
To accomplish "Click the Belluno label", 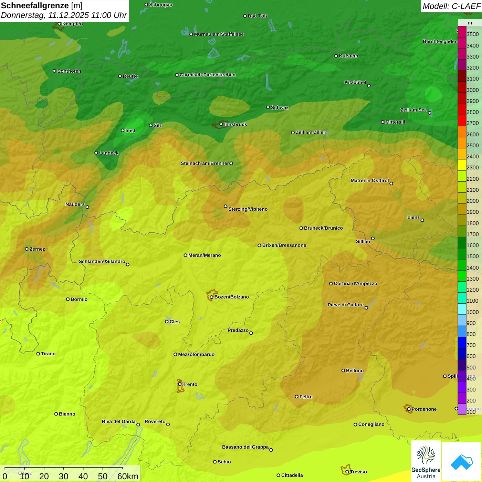I will (x=355, y=370).
